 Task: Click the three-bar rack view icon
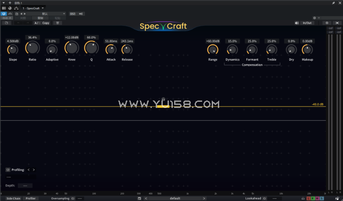(x=3, y=8)
